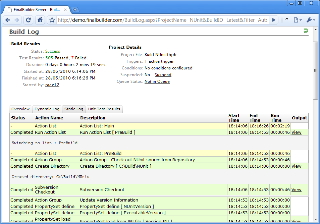
Task: Click the No conditions configured text
Action: (x=169, y=68)
